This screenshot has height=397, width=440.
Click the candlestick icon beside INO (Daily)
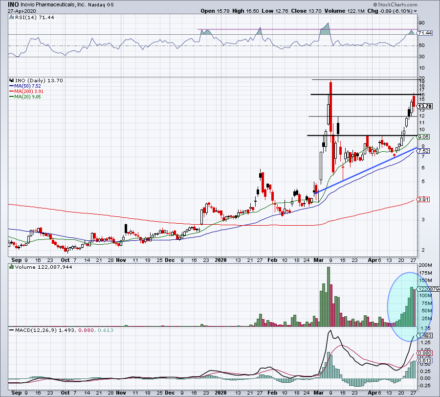[x=12, y=80]
